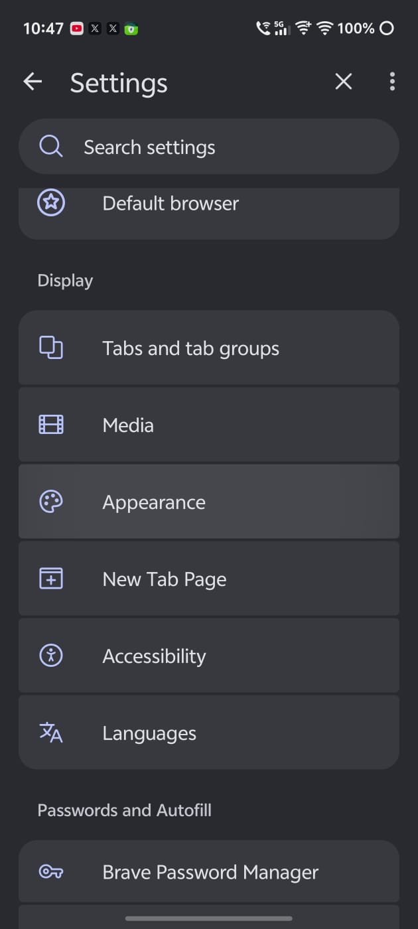418x929 pixels.
Task: Tap the magnifier icon in search bar
Action: click(x=51, y=147)
